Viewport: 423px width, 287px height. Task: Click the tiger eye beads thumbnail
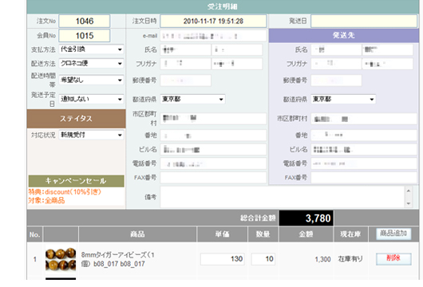pyautogui.click(x=61, y=259)
